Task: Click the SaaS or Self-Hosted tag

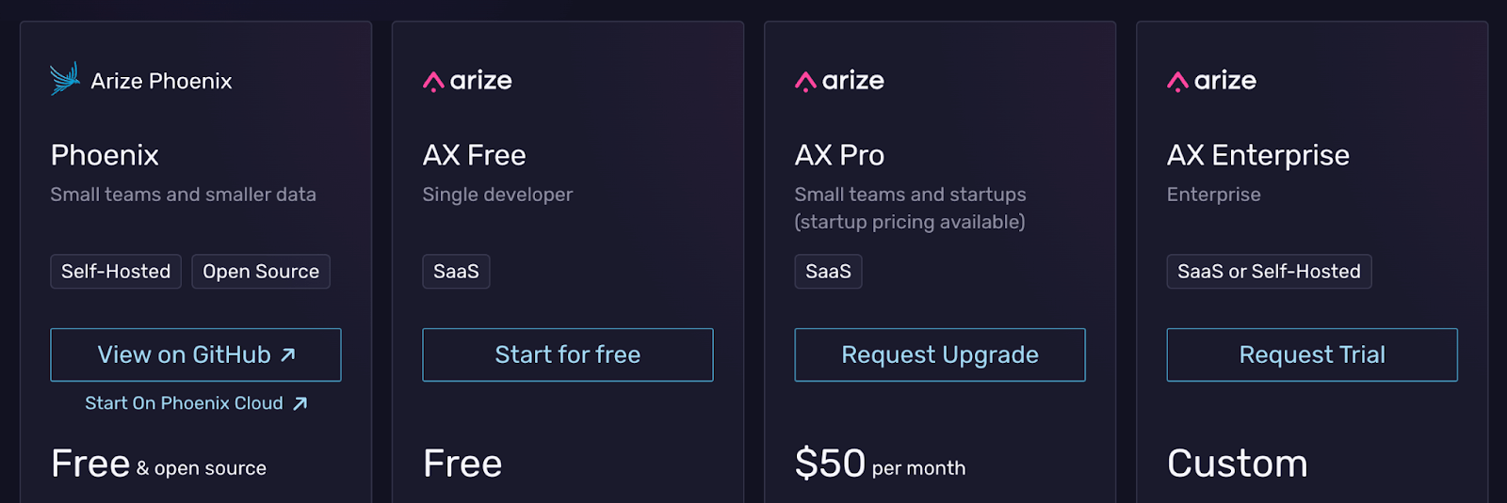Action: click(x=1269, y=272)
